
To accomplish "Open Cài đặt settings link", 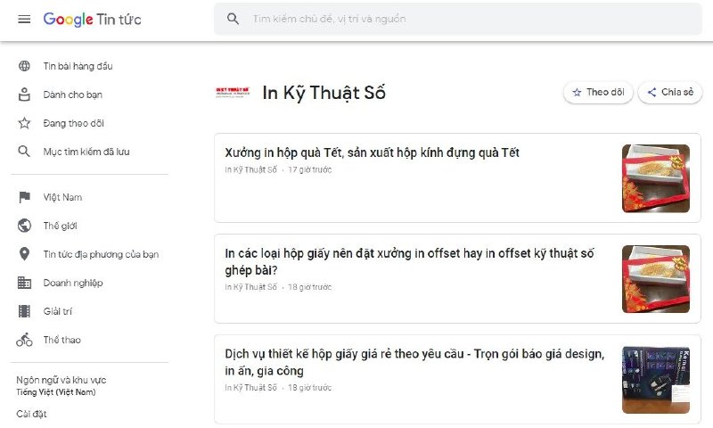I will (31, 414).
